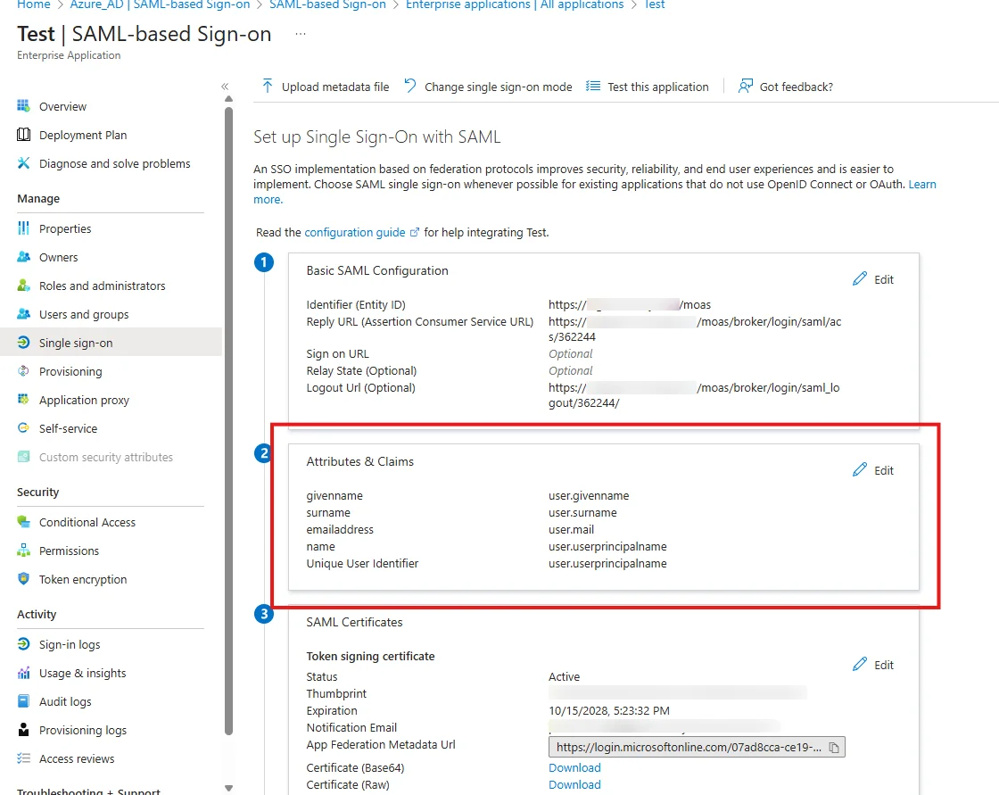999x795 pixels.
Task: Open the ellipsis menu beside the Test title
Action: [300, 32]
